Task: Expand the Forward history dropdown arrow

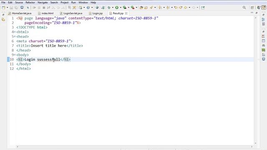Action: click(x=197, y=7)
